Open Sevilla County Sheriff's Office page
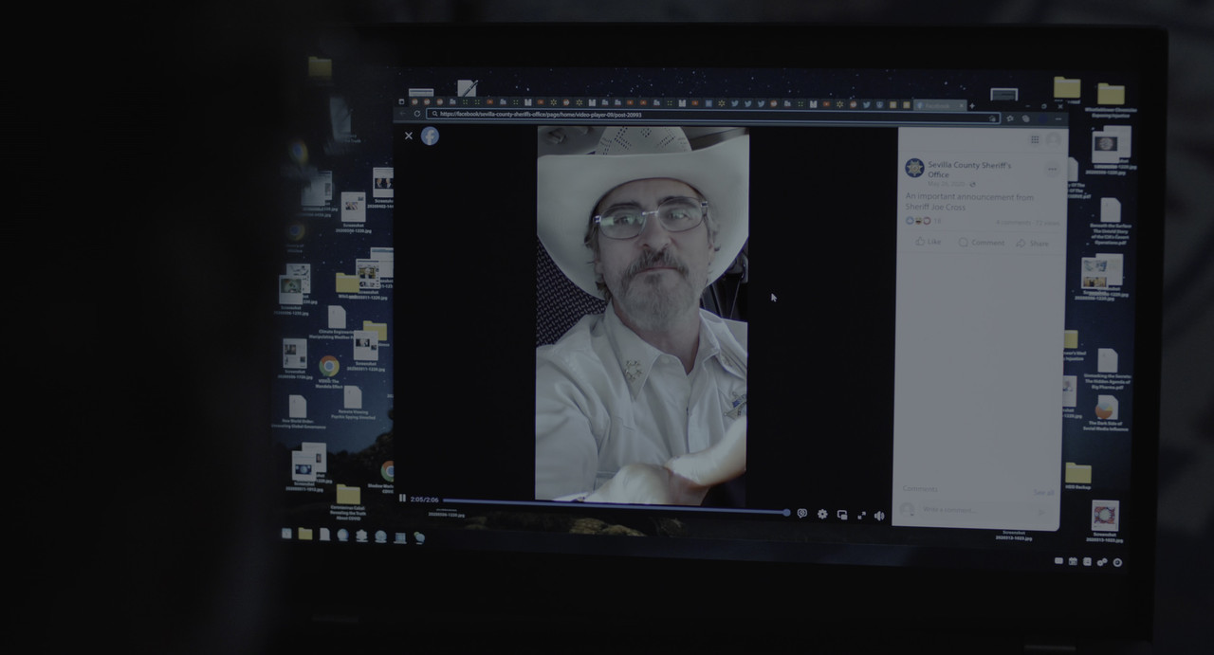The height and width of the screenshot is (655, 1214). coord(969,169)
